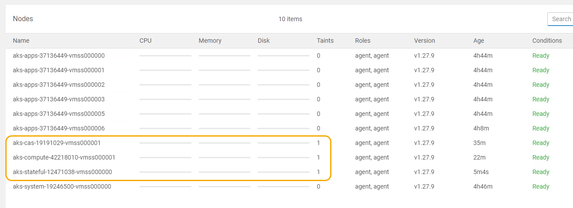Click the Conditions column header
Screen dimensions: 573x208
547,41
